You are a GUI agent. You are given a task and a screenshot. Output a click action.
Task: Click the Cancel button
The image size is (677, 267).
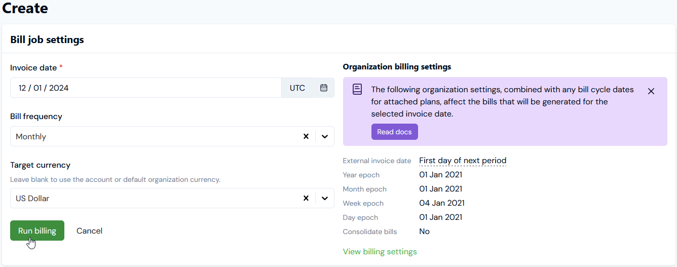pyautogui.click(x=89, y=231)
